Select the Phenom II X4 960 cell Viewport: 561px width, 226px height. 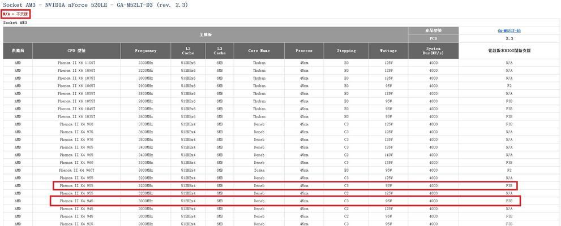tap(76, 163)
